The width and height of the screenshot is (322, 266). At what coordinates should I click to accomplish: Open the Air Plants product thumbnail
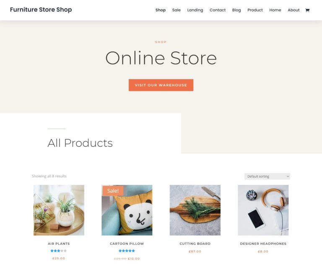[59, 210]
